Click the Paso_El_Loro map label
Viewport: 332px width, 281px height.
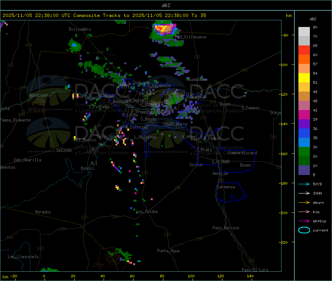point(255,270)
